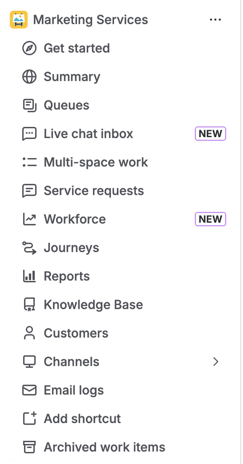
Task: Click the Marketing Services project avatar icon
Action: pos(19,20)
